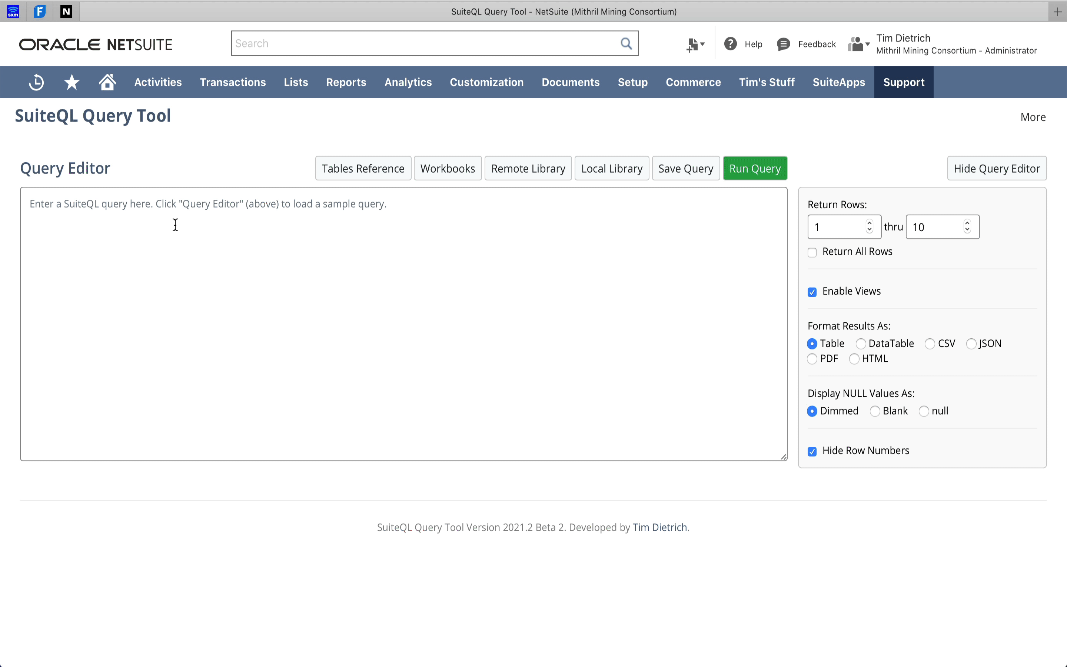Screen dimensions: 1067x667
Task: Open the Shortcuts star icon
Action: [x=72, y=82]
